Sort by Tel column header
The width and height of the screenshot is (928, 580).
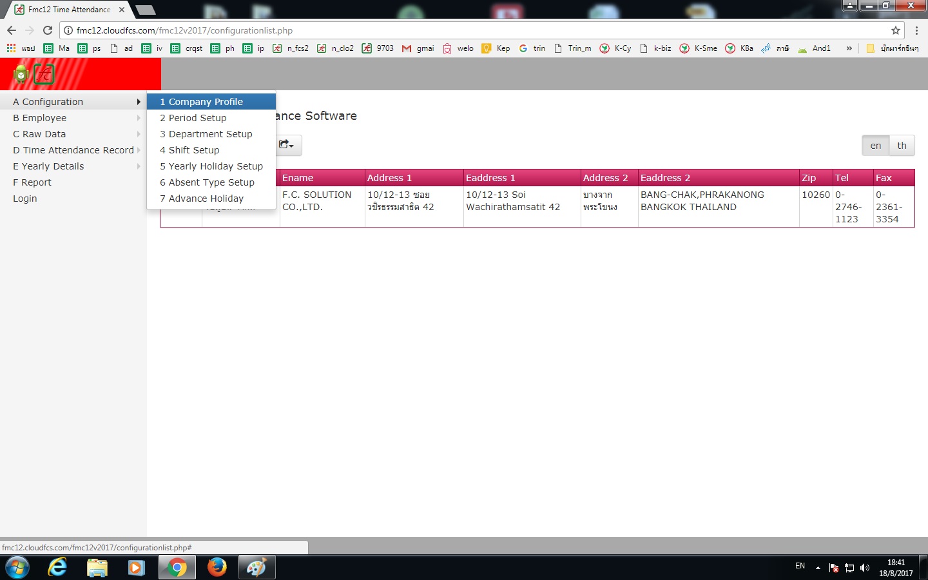coord(853,178)
